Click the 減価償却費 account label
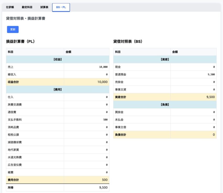This screenshot has height=193, width=223. (x=15, y=142)
